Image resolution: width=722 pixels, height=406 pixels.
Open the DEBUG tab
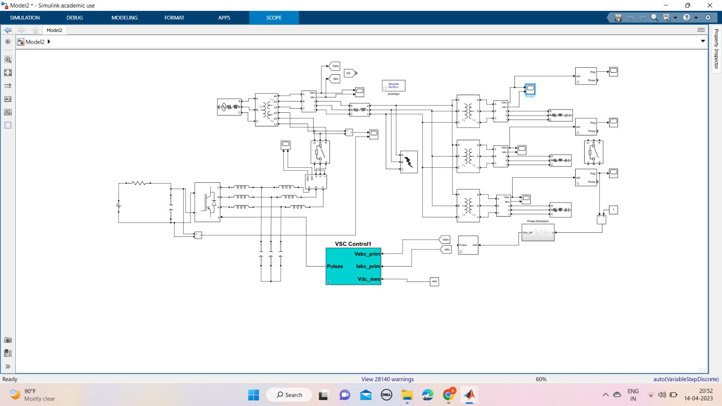click(x=74, y=18)
